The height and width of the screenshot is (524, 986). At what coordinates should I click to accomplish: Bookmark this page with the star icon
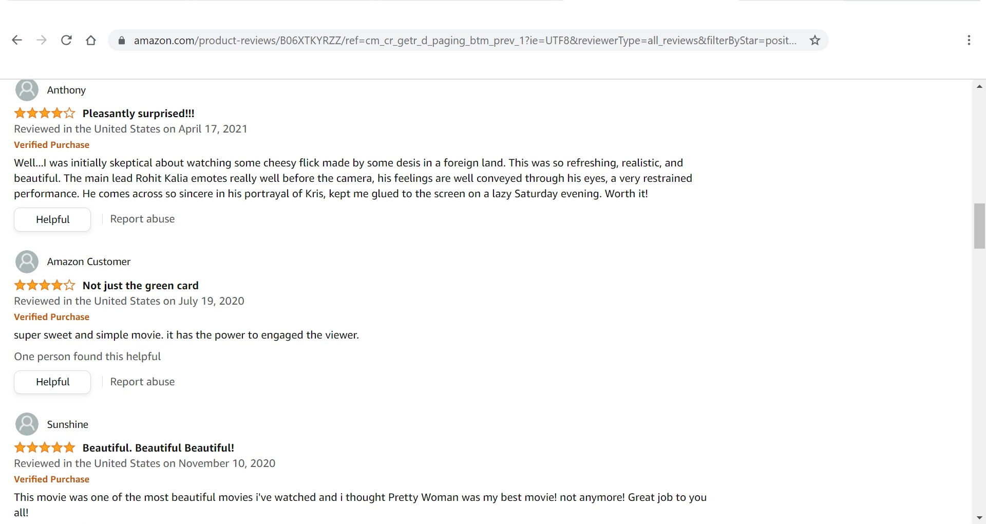[x=814, y=40]
